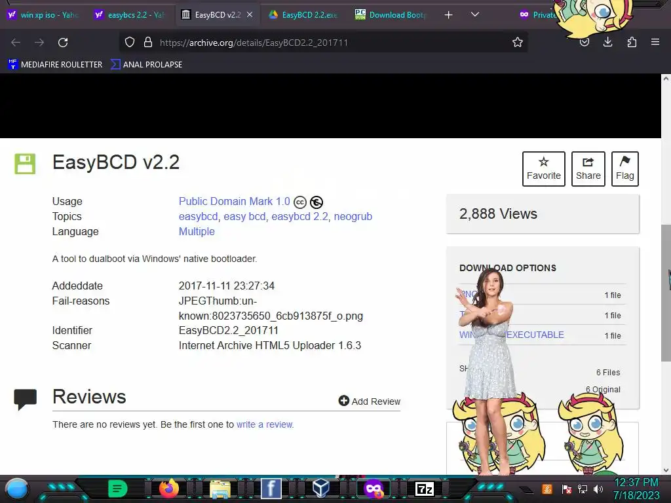
Task: Open the Public Domain Mark 1.0 link
Action: (234, 202)
